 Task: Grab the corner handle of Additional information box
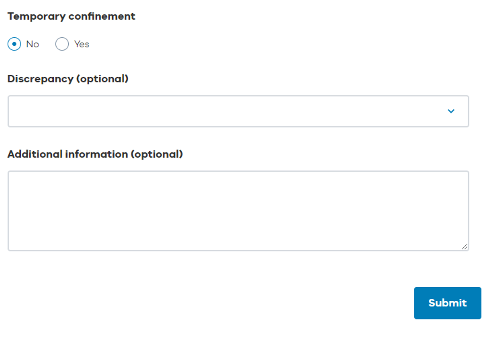click(464, 246)
